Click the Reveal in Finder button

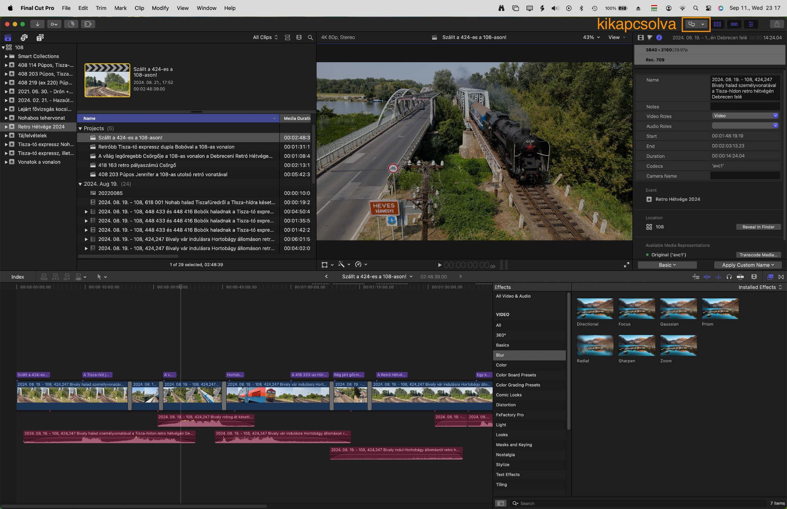(x=758, y=227)
